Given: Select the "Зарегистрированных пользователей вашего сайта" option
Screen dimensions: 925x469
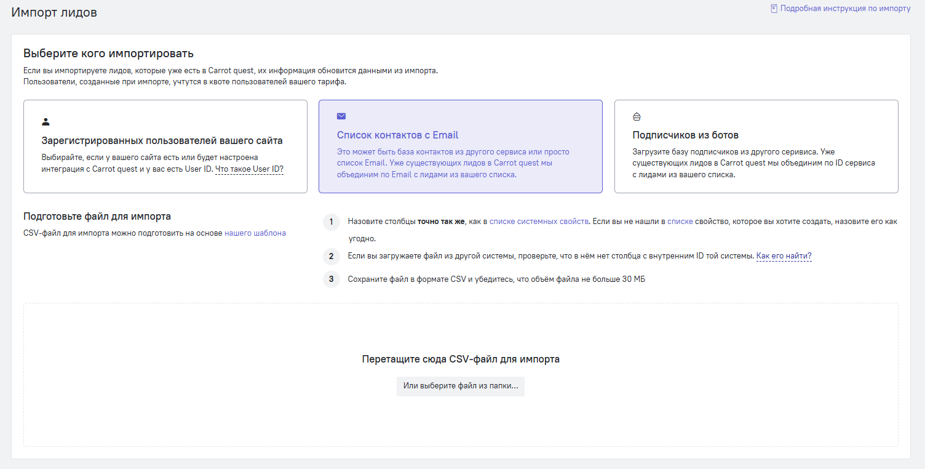Looking at the screenshot, I should 162,141.
